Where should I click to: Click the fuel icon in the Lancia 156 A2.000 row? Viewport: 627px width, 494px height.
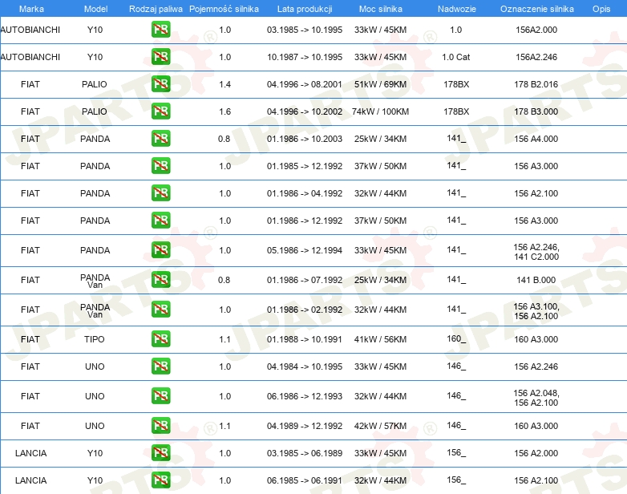click(x=160, y=452)
